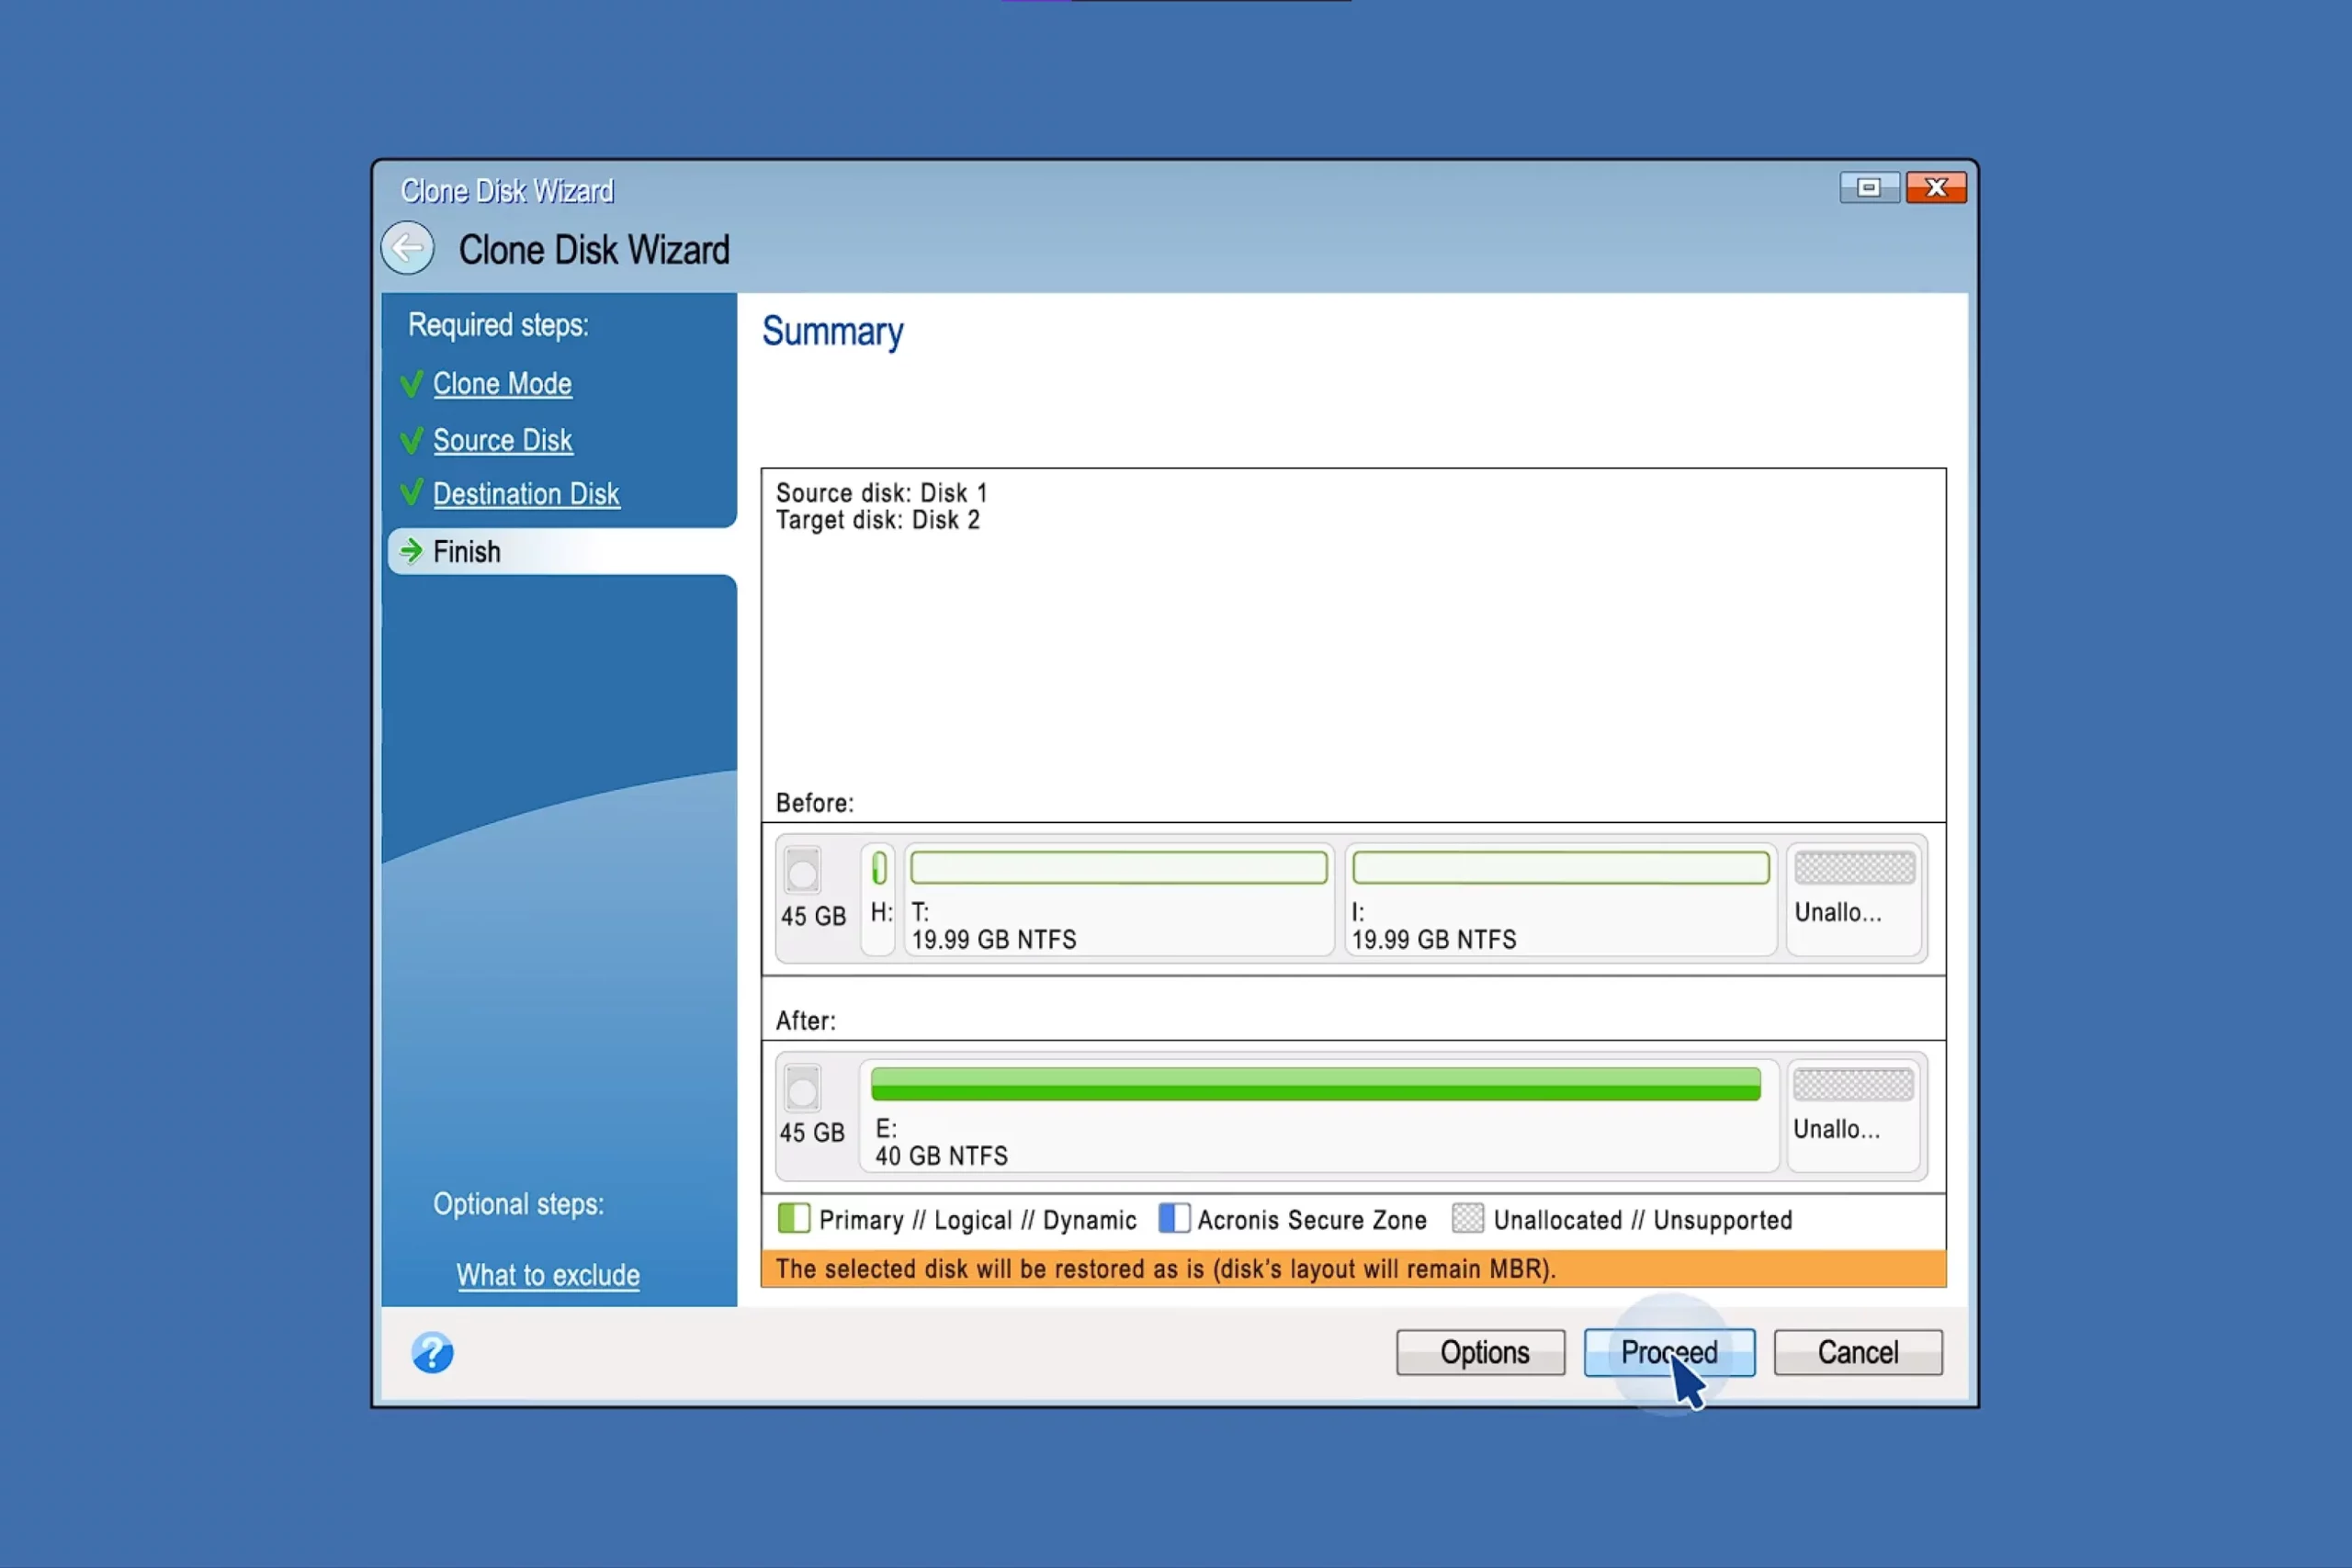Open the Destination Disk step

(526, 494)
